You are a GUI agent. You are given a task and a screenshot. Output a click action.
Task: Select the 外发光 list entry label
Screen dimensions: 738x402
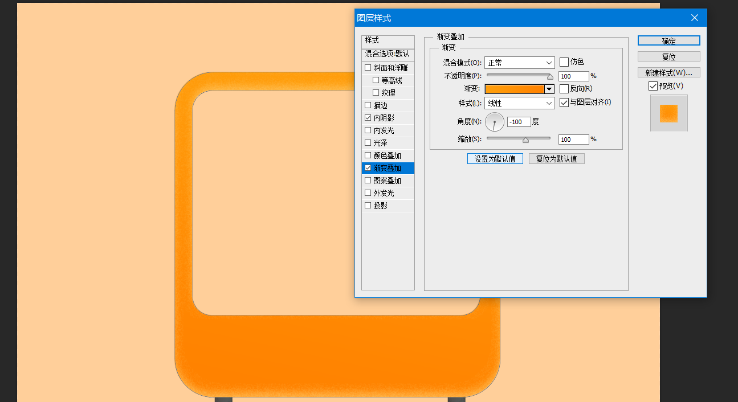(384, 193)
